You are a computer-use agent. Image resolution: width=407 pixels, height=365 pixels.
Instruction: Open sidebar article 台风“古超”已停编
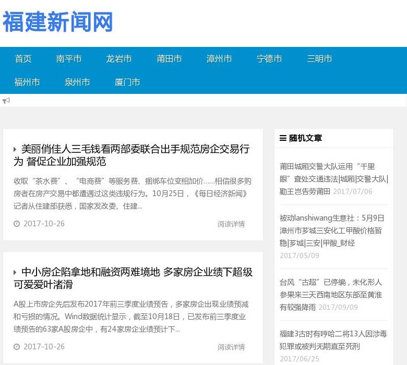coord(331,295)
